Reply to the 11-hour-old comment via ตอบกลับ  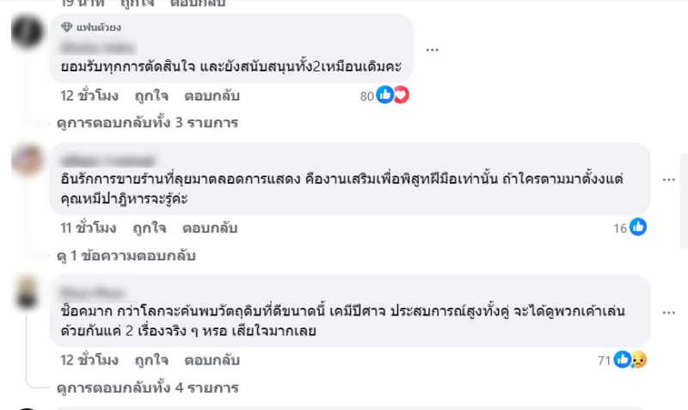pyautogui.click(x=210, y=228)
